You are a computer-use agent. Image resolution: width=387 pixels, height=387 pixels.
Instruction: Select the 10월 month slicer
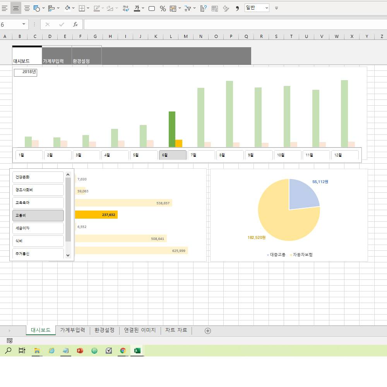click(287, 155)
